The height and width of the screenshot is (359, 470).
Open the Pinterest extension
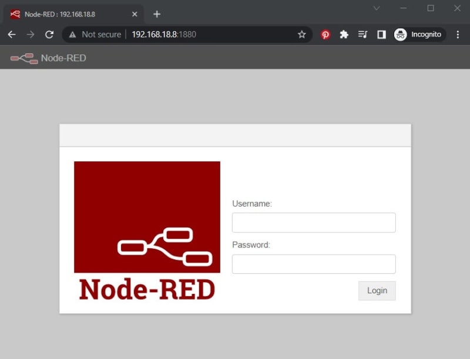325,35
